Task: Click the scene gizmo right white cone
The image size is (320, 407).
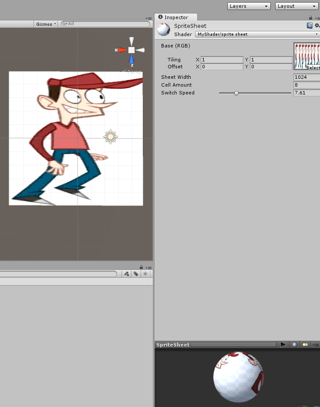Action: point(140,50)
